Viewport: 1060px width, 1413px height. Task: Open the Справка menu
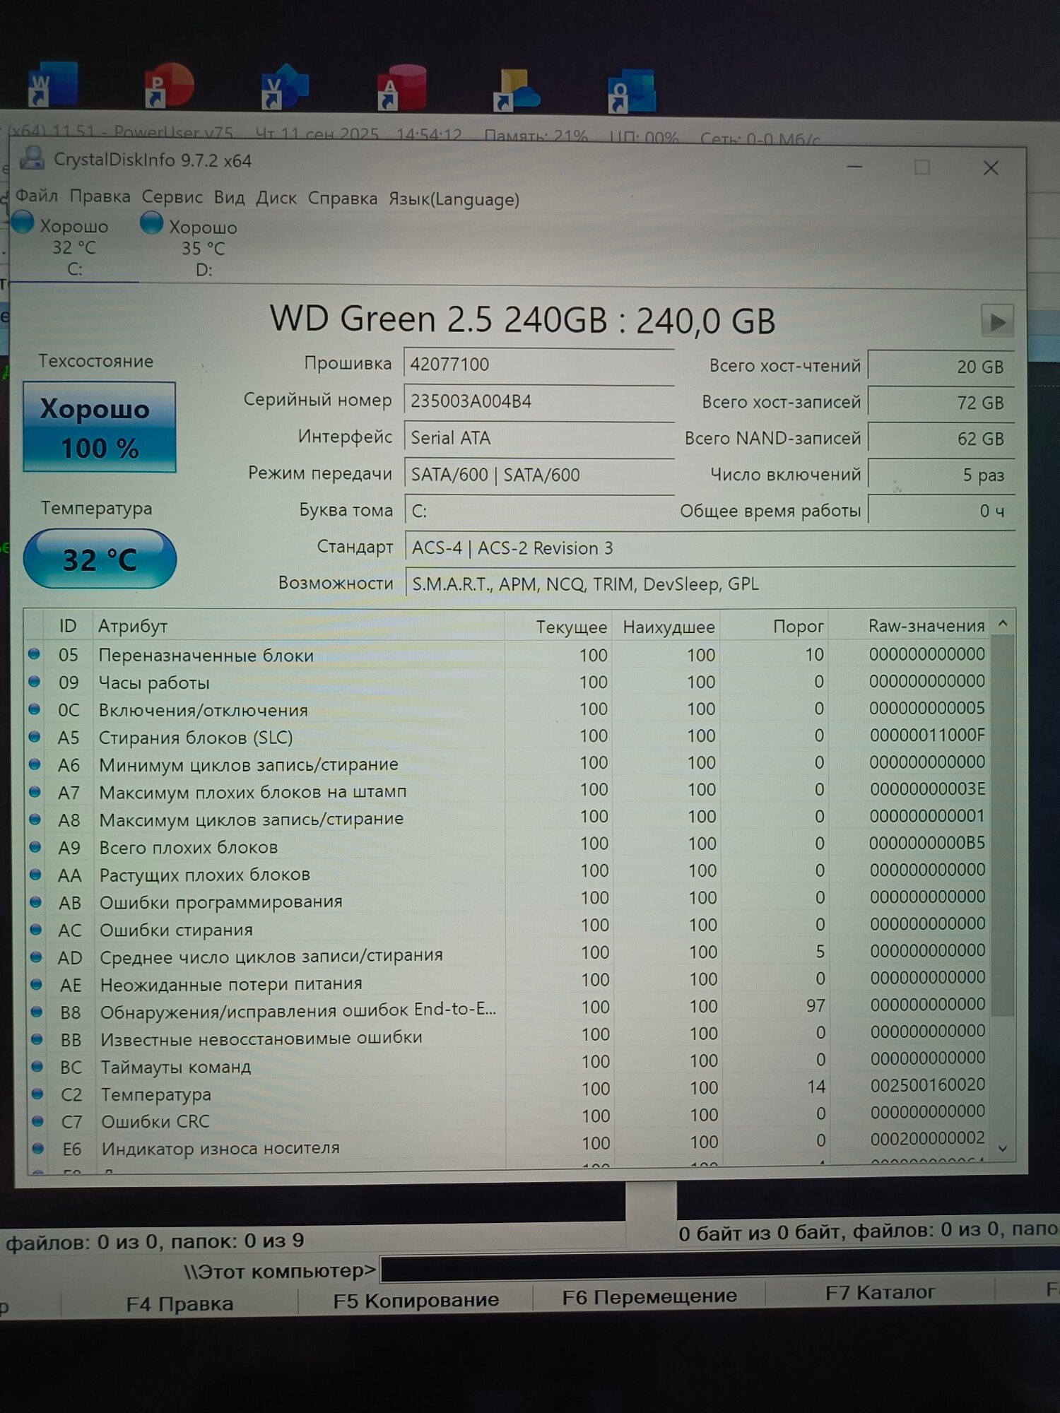tap(342, 199)
